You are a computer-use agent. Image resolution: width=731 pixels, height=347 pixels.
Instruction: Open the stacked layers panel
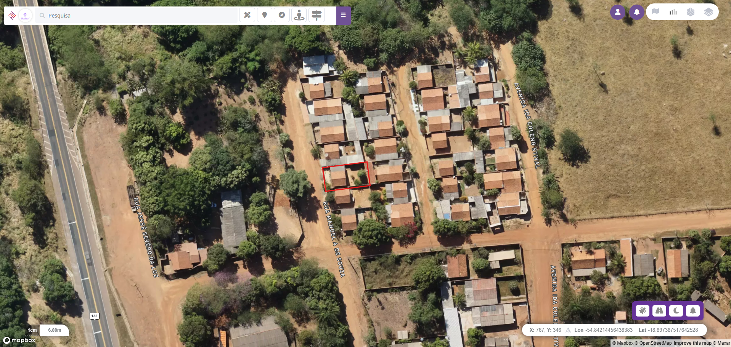click(709, 12)
